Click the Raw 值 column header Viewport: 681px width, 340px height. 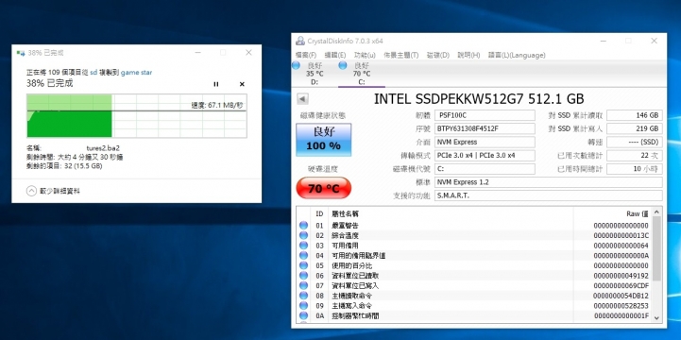[x=612, y=213]
